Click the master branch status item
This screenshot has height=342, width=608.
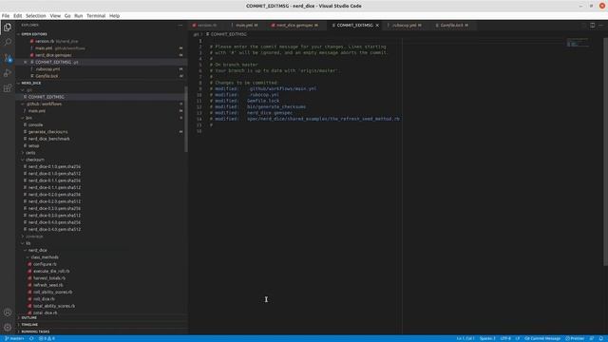[x=14, y=338]
